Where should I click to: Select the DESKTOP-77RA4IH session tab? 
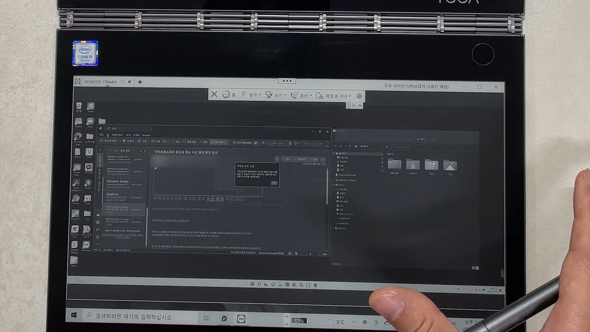coord(100,82)
